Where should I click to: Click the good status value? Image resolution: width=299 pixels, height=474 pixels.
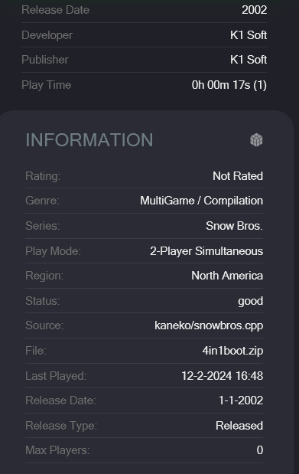[x=250, y=301]
